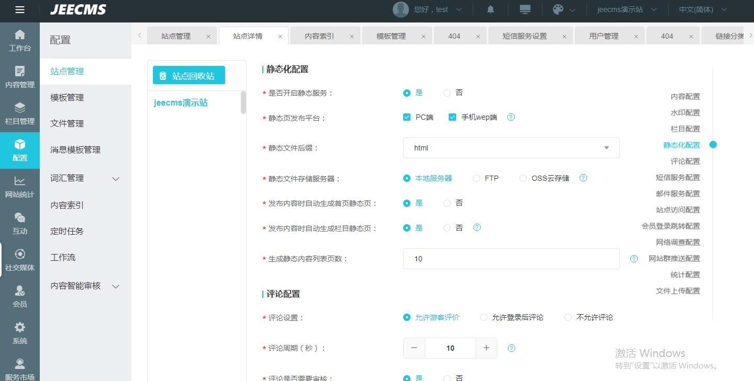Open the notification bell
The height and width of the screenshot is (381, 754).
pos(491,9)
